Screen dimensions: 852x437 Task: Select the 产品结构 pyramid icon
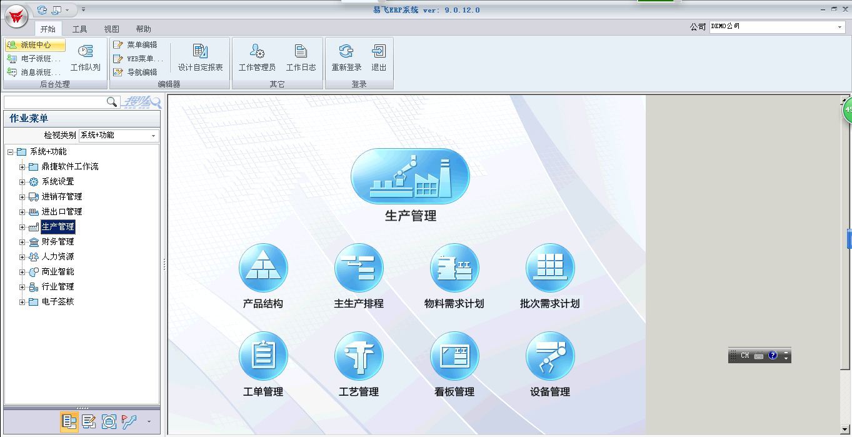click(x=263, y=268)
